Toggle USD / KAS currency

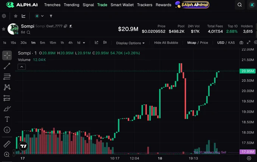click(x=226, y=43)
